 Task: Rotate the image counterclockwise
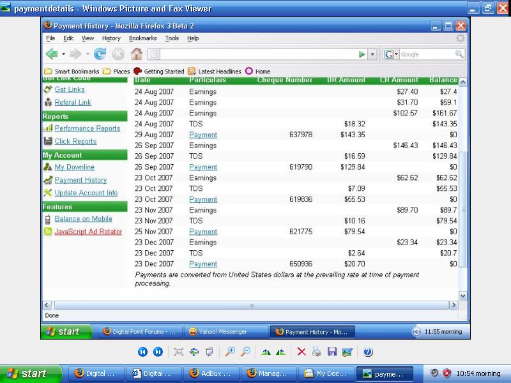[281, 352]
